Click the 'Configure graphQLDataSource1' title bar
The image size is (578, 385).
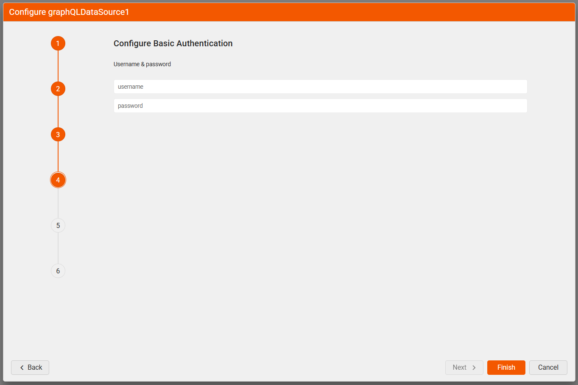(69, 12)
